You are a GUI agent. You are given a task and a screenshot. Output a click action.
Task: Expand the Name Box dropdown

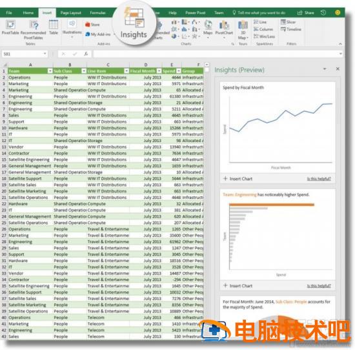point(45,54)
